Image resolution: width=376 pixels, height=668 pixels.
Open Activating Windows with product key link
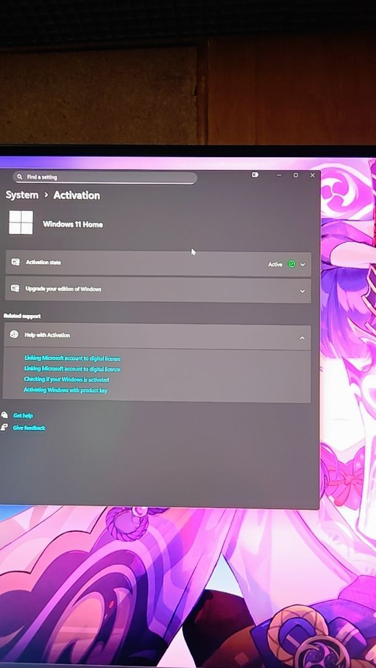66,390
